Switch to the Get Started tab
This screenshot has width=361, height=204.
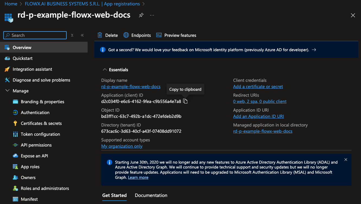[114, 195]
